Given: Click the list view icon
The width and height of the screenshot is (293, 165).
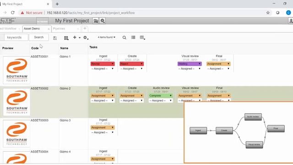Looking at the screenshot, I should point(133,38).
